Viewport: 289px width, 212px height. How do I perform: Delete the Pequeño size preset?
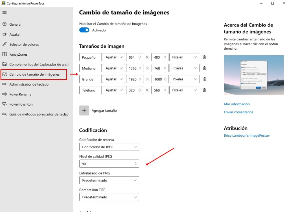pyautogui.click(x=204, y=57)
